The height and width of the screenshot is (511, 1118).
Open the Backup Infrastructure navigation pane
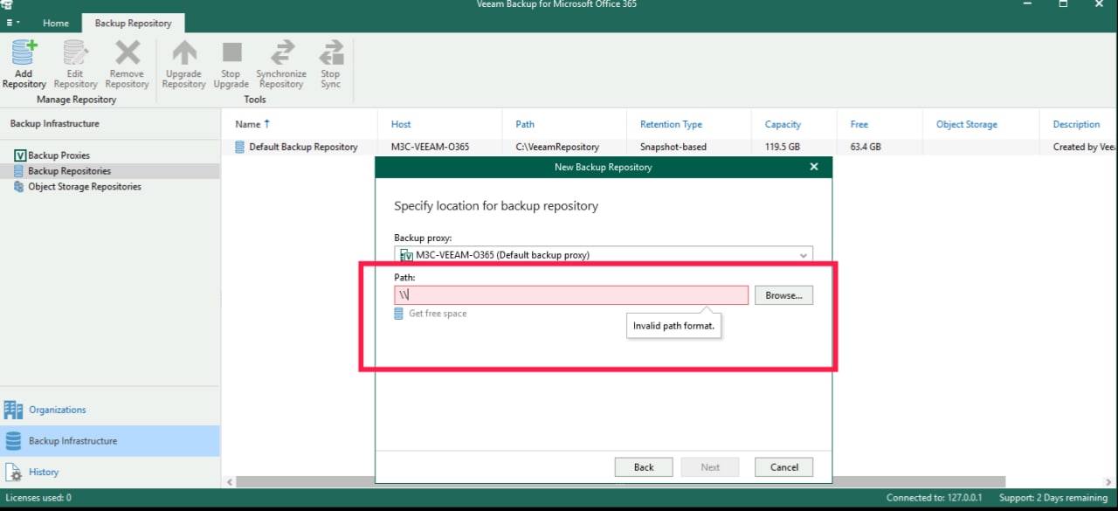pyautogui.click(x=110, y=441)
